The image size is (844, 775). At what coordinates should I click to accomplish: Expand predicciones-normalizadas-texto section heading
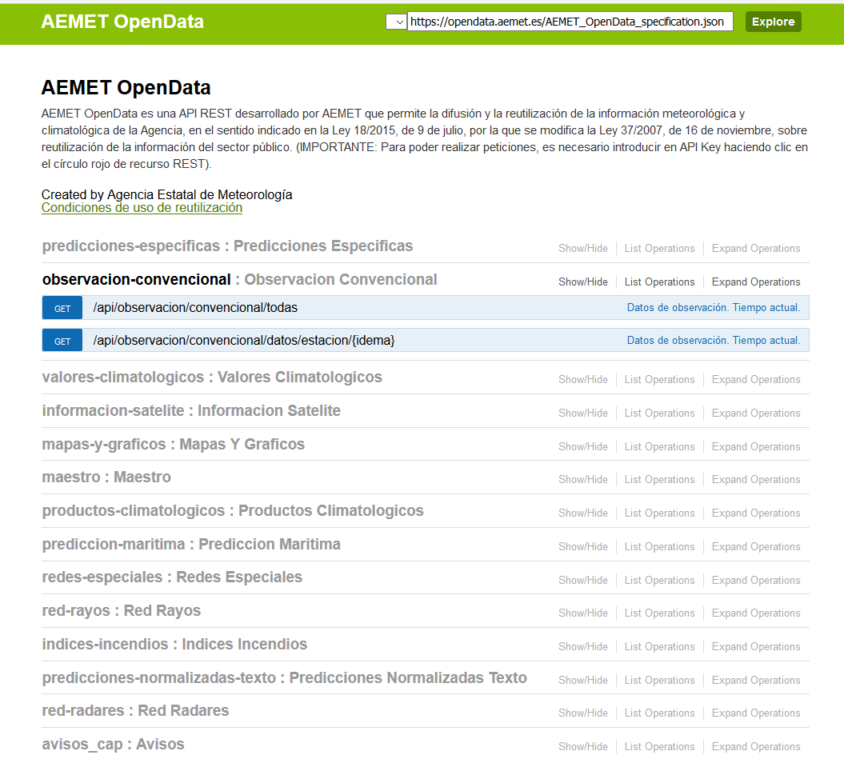pos(284,677)
